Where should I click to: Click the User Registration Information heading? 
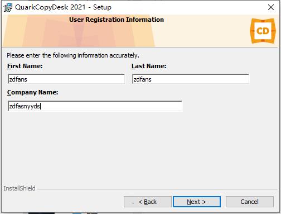click(x=117, y=20)
